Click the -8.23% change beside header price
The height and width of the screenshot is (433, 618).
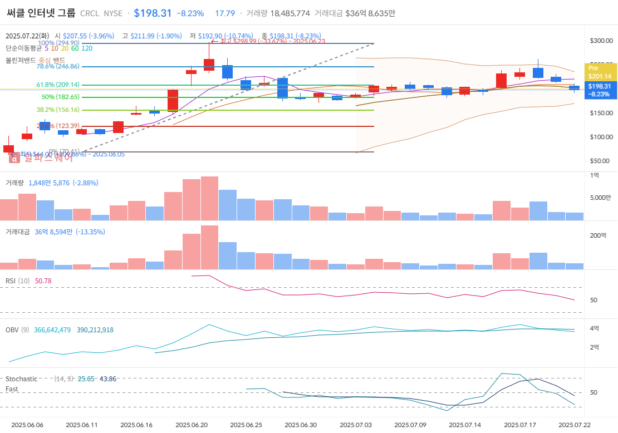coord(190,13)
